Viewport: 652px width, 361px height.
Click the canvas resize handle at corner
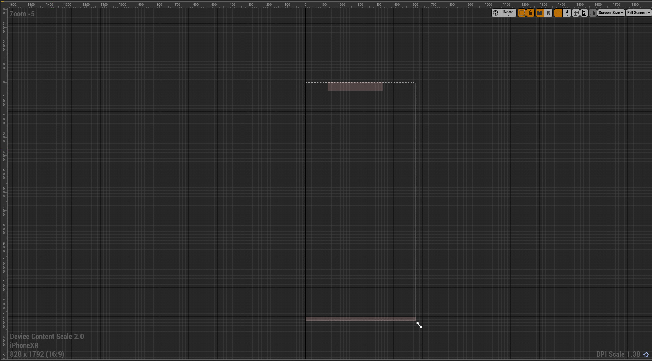click(419, 325)
